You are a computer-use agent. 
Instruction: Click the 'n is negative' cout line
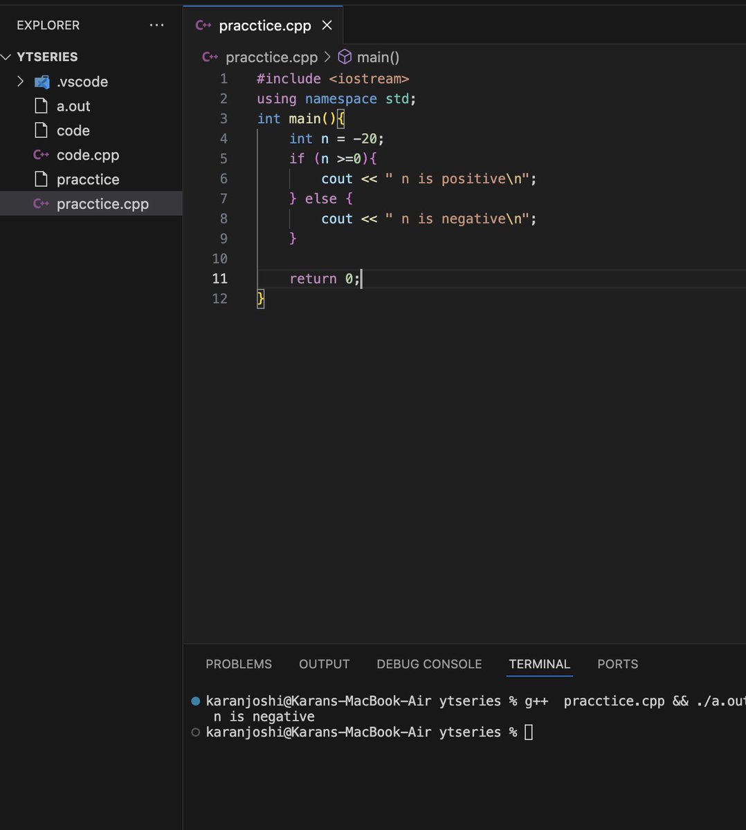(x=429, y=219)
